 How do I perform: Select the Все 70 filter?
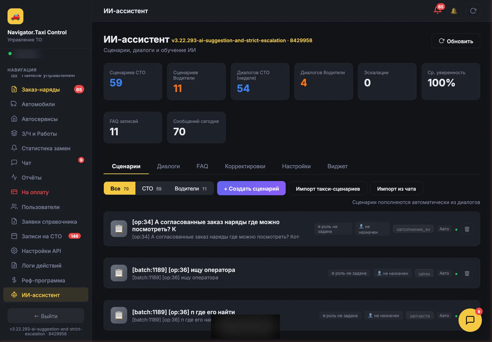(x=119, y=188)
